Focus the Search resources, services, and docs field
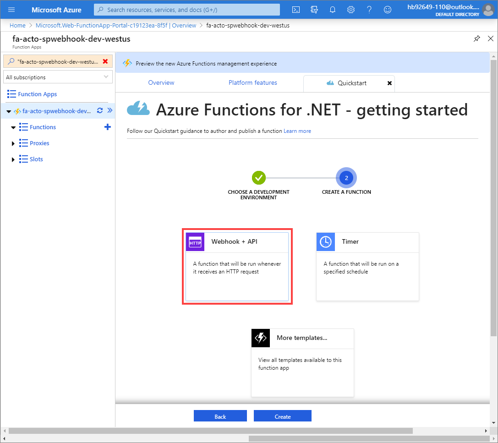 [187, 10]
